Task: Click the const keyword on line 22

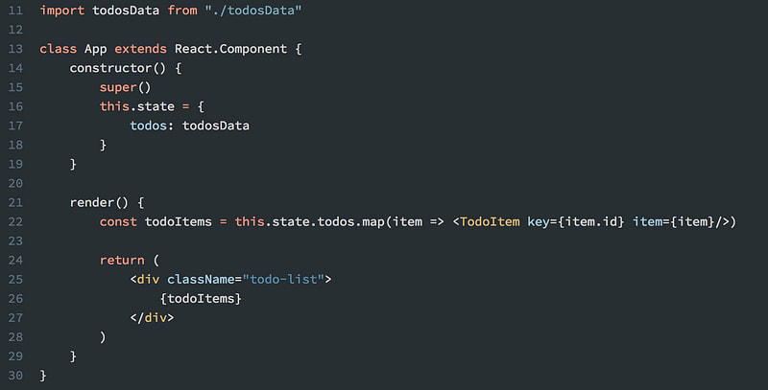Action: [118, 222]
